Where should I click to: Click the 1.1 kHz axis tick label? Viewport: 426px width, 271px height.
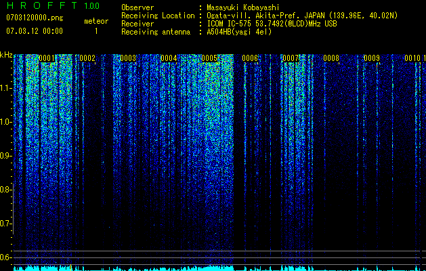[x=5, y=88]
